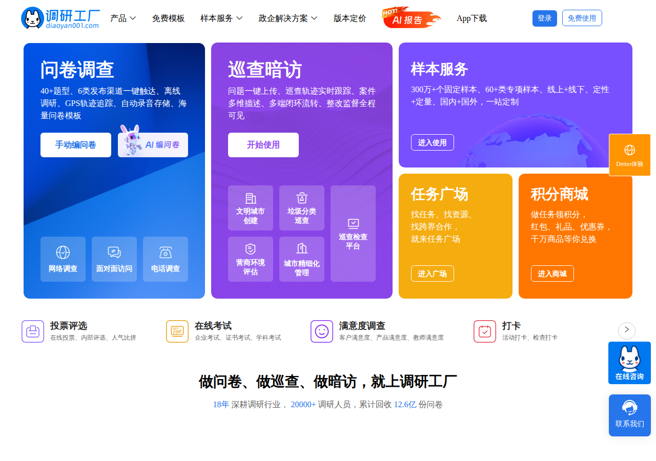The width and height of the screenshot is (656, 461).
Task: Click the 登录 button
Action: click(545, 18)
